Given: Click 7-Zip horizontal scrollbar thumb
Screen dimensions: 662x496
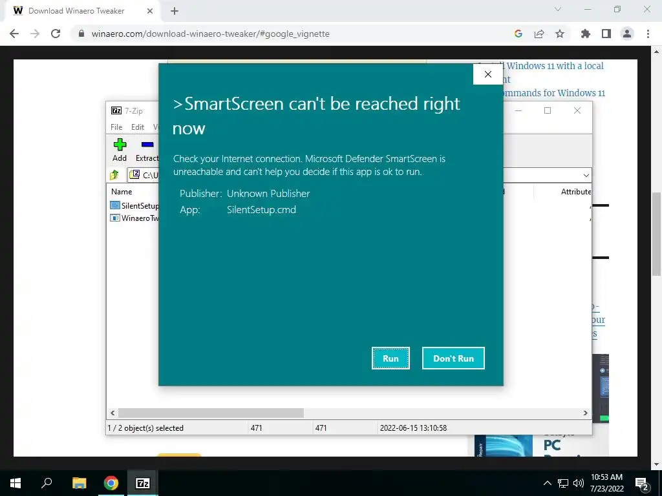Looking at the screenshot, I should click(211, 413).
